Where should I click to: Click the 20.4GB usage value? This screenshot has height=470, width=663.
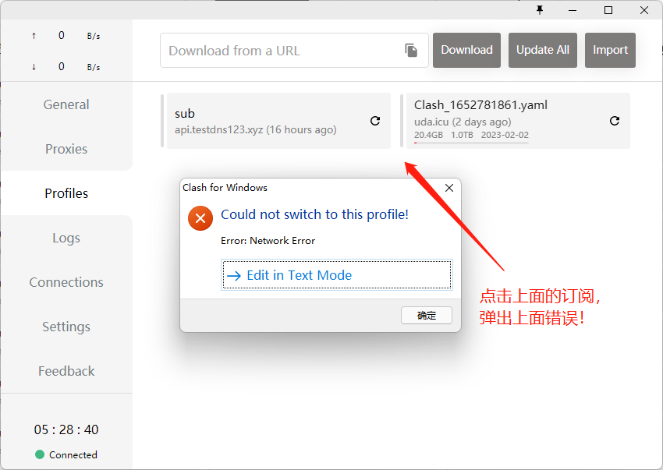point(428,135)
